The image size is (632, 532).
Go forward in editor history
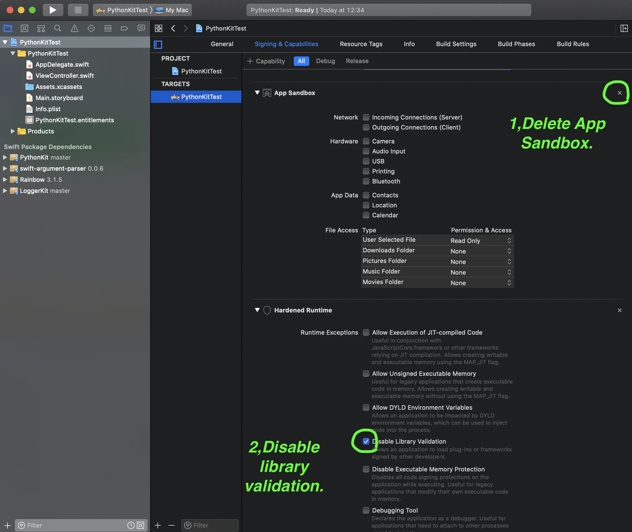pyautogui.click(x=186, y=28)
